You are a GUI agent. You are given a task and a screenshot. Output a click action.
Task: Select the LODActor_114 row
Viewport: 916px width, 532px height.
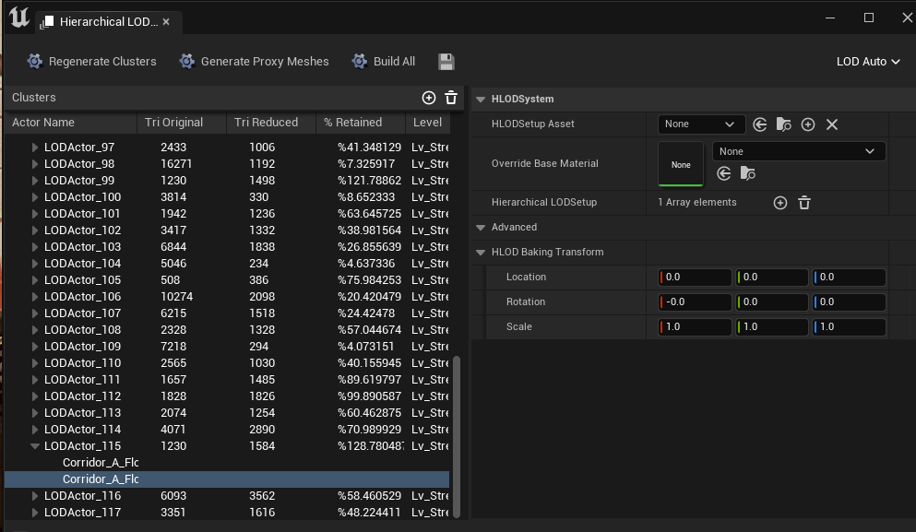pyautogui.click(x=227, y=430)
